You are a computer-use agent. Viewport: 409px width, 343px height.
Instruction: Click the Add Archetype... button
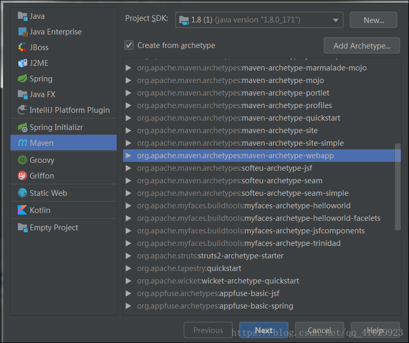point(362,45)
